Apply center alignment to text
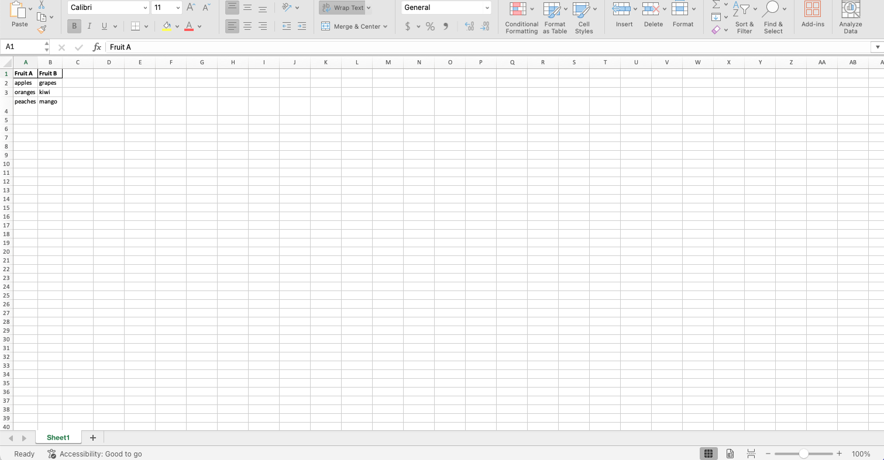 tap(247, 26)
